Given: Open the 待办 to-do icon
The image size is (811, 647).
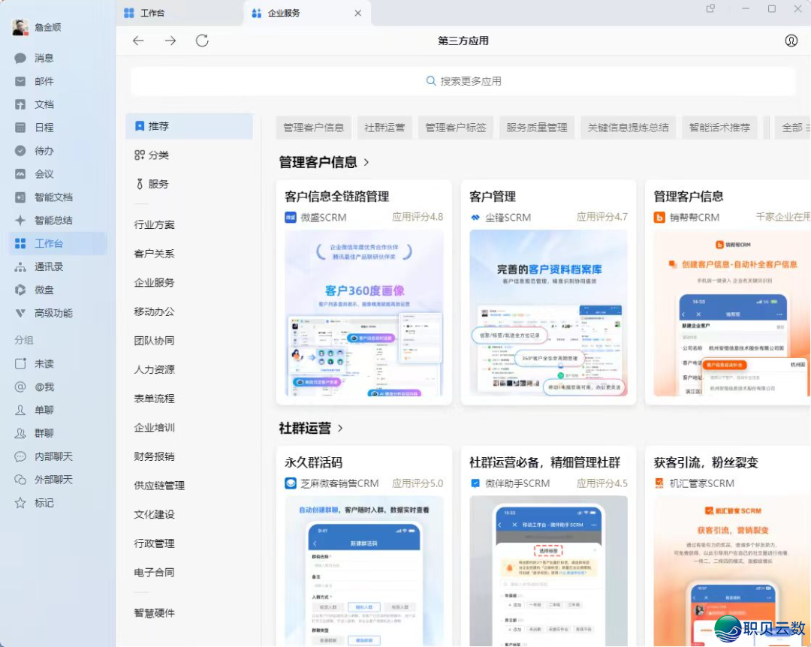Looking at the screenshot, I should 20,151.
